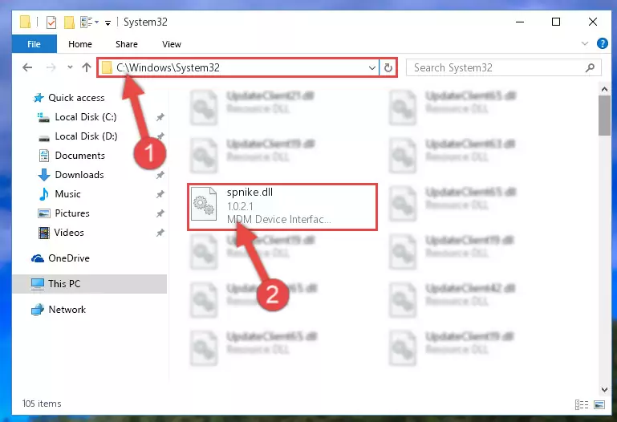Expand the address bar history dropdown
This screenshot has height=422, width=617.
point(371,67)
